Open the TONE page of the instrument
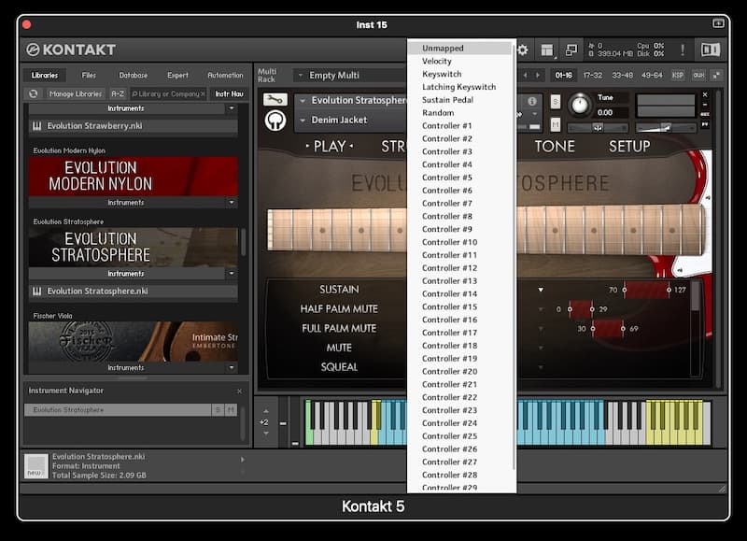Screen dimensions: 747x541 pos(555,147)
